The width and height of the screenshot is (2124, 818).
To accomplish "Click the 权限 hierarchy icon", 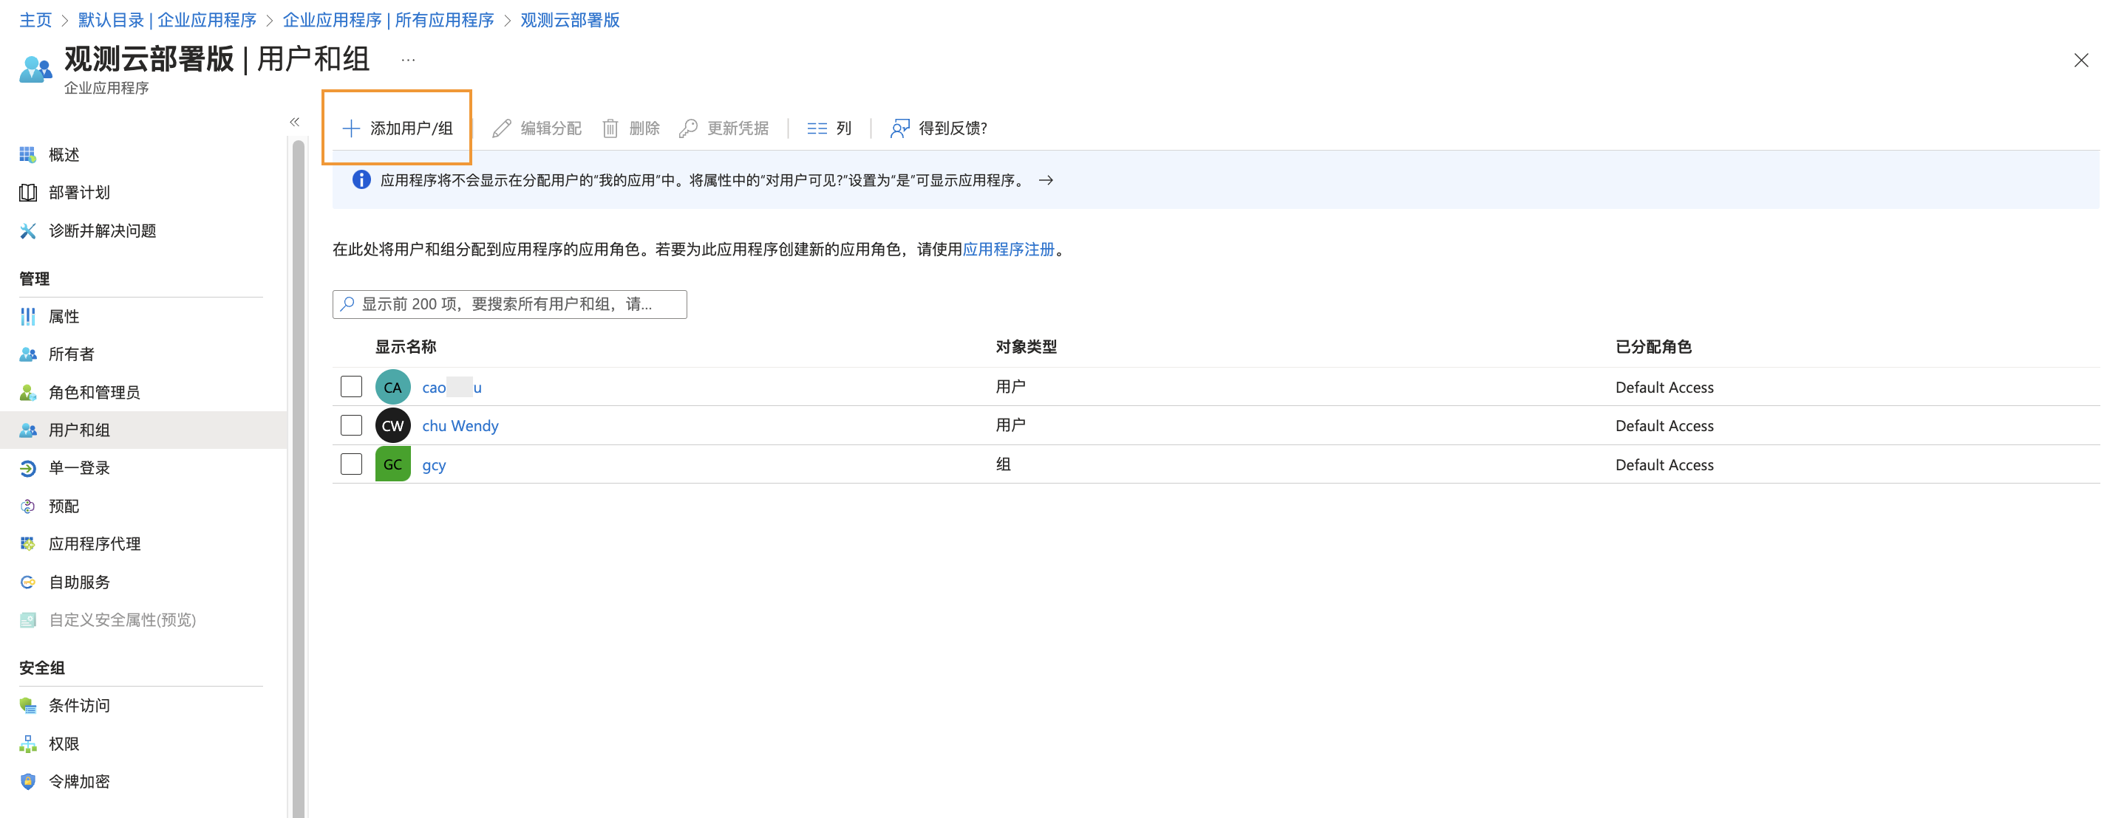I will (28, 744).
